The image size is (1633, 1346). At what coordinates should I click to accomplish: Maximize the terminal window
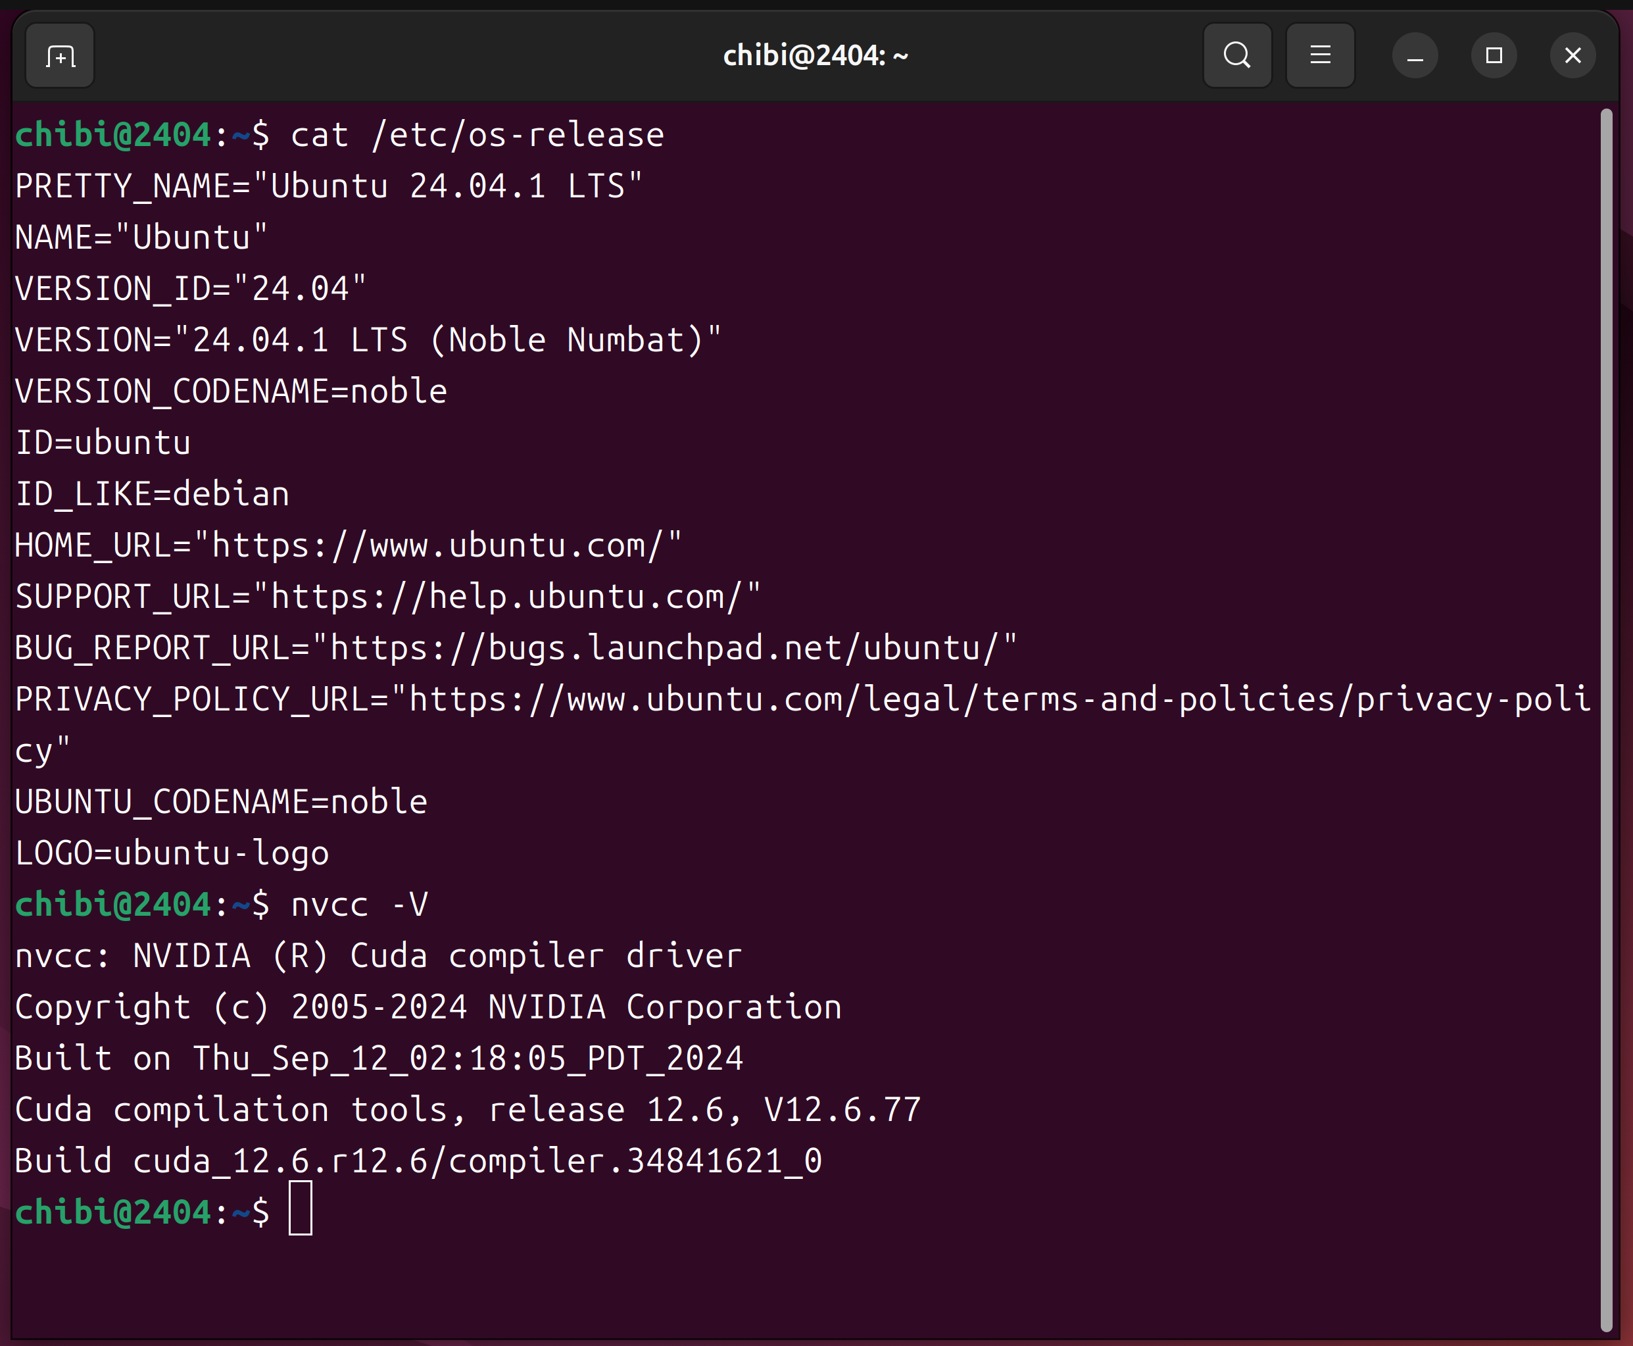pos(1494,56)
